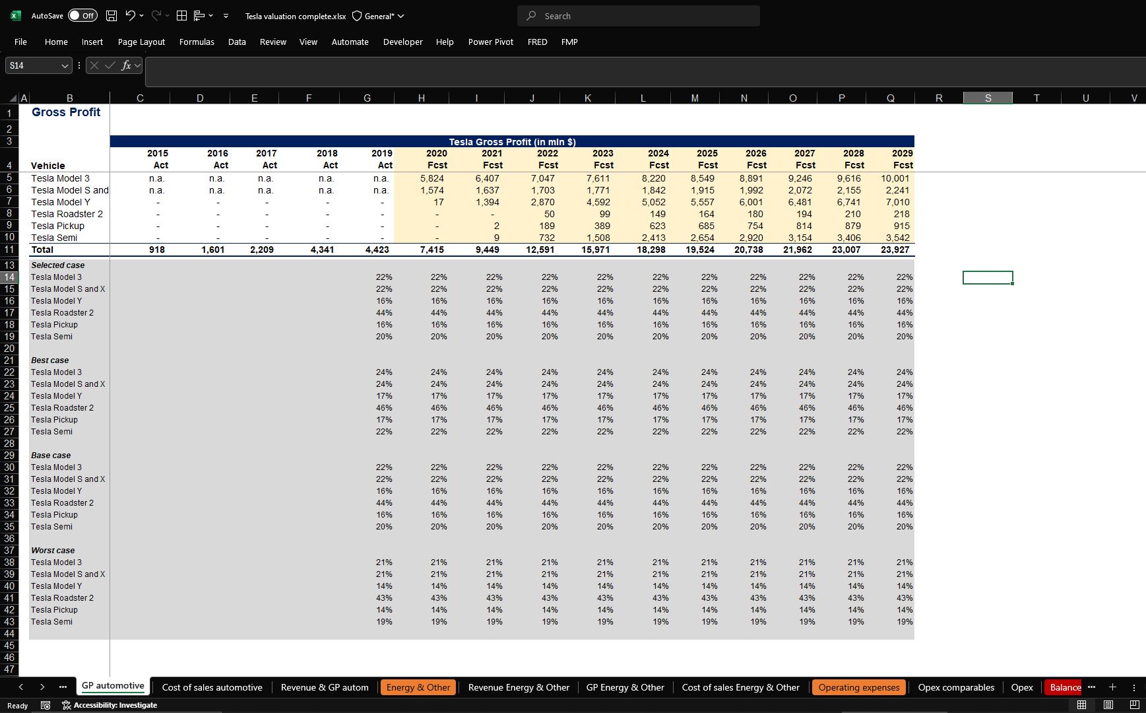The image size is (1146, 713).
Task: Open the Formulas ribbon tab
Action: (197, 42)
